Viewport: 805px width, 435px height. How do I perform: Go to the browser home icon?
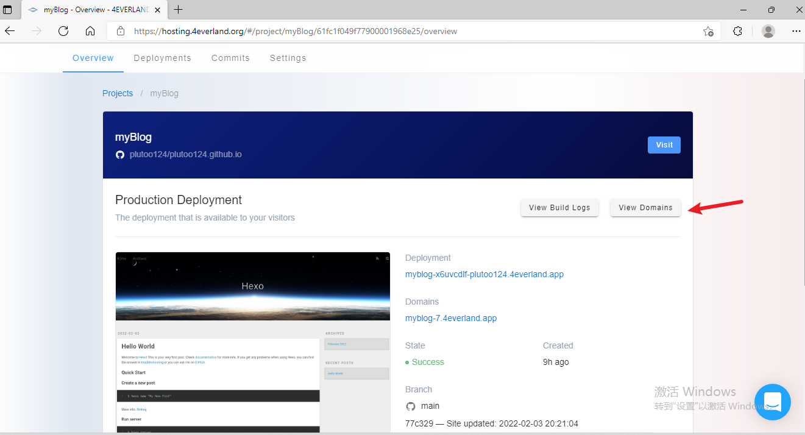pos(90,31)
